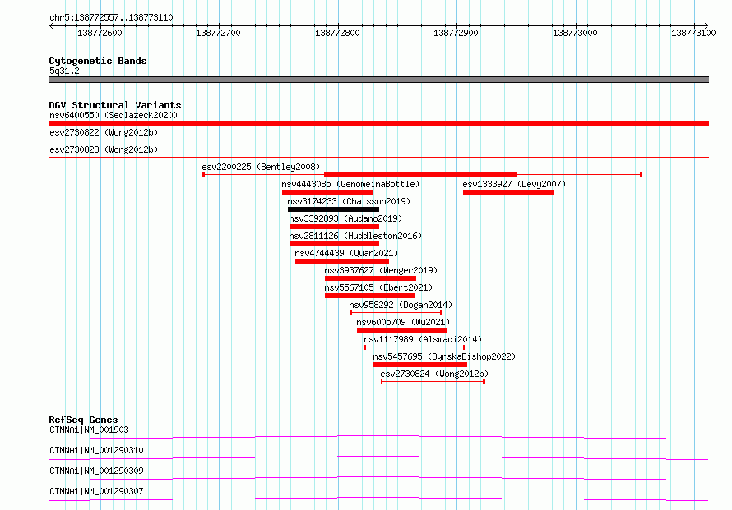Click the red bar under nsv3392893
This screenshot has height=510, width=732.
pos(334,227)
